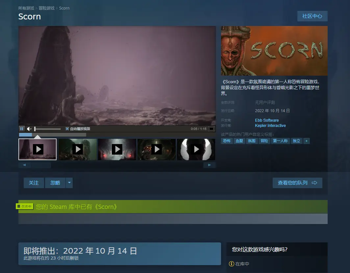Select the 血腥 tag
This screenshot has height=273, width=350.
pyautogui.click(x=239, y=141)
